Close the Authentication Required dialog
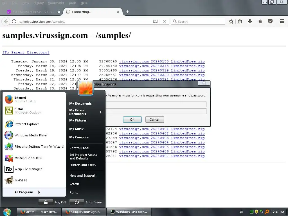 [204, 83]
